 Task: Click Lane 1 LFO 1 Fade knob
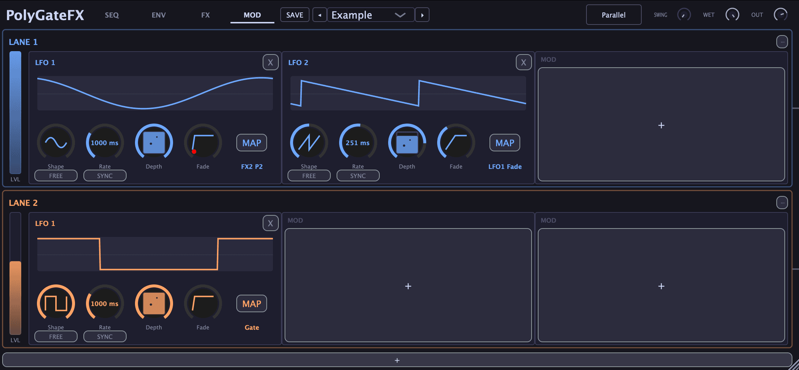[x=203, y=143]
